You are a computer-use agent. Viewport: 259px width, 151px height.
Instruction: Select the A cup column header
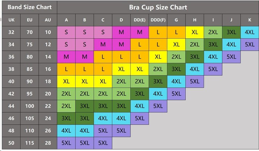point(66,20)
